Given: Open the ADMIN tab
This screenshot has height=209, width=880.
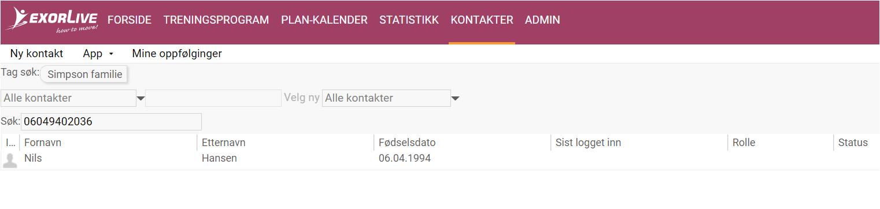Looking at the screenshot, I should pos(542,20).
